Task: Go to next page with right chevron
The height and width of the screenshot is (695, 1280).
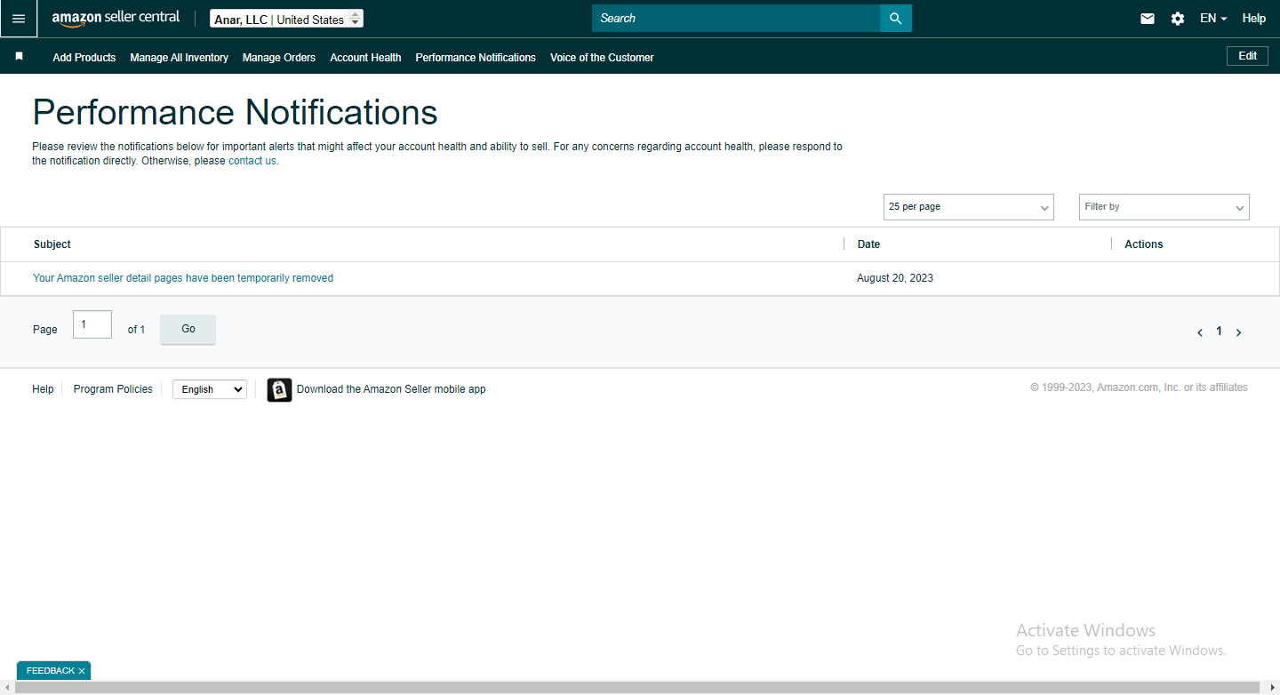Action: (x=1238, y=332)
